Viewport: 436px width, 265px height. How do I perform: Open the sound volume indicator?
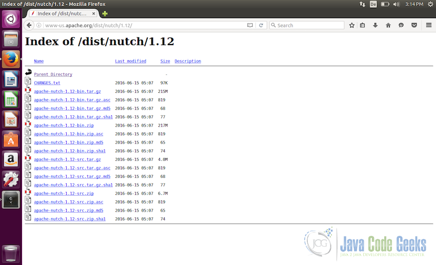coord(396,4)
